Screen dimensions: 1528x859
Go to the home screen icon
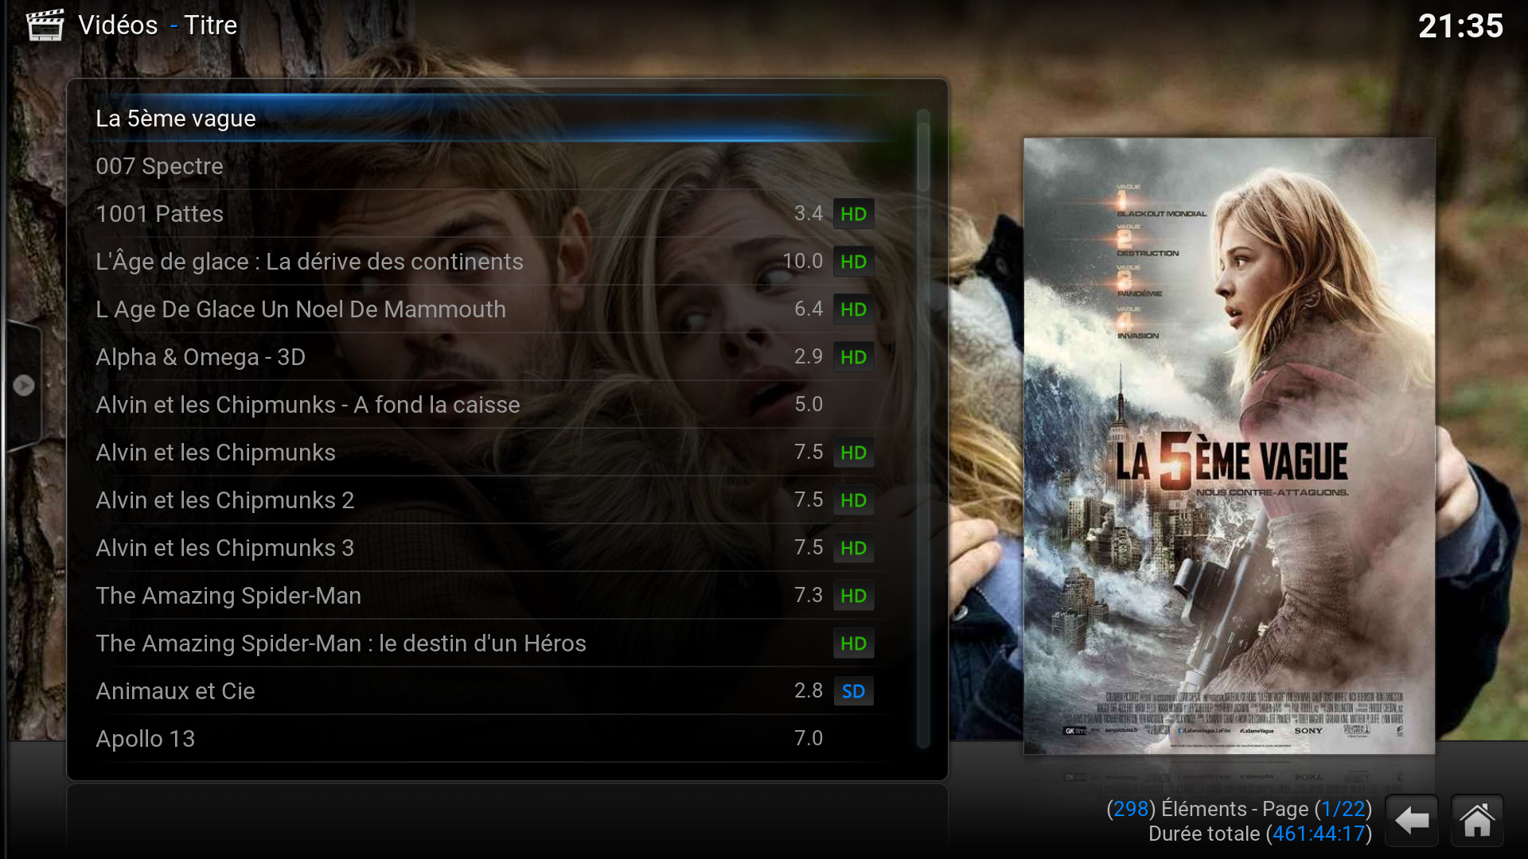tap(1477, 820)
